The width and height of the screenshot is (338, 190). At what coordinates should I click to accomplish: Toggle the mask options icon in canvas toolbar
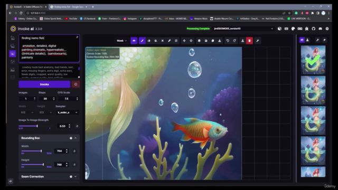134,41
